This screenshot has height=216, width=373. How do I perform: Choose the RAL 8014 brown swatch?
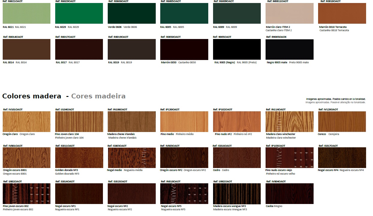coord(26,49)
